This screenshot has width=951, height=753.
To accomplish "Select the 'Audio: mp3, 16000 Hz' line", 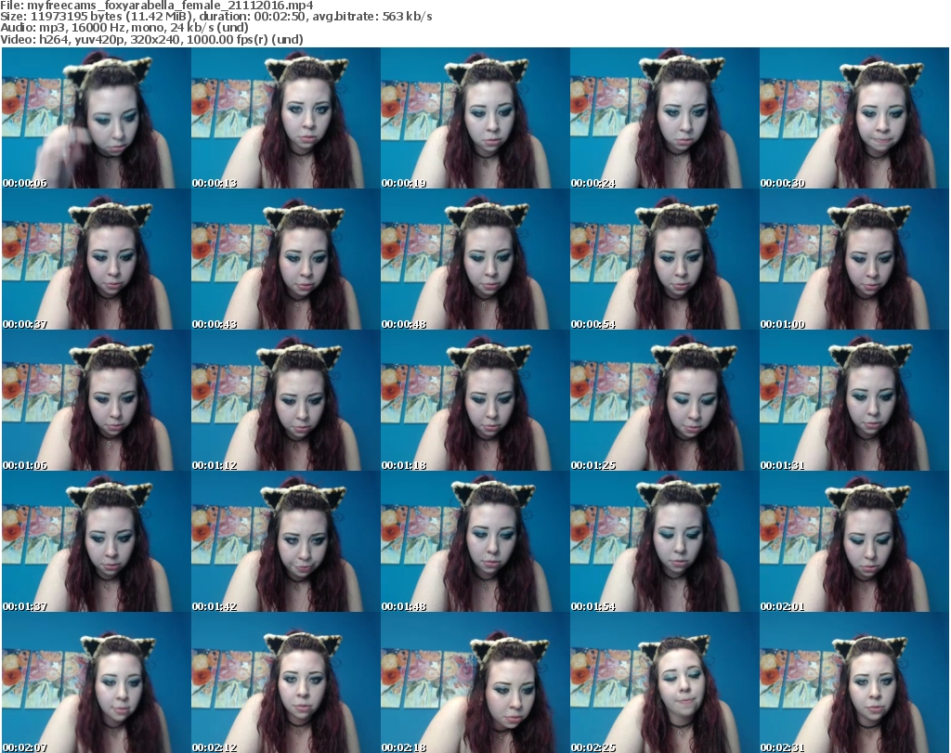I will point(124,28).
